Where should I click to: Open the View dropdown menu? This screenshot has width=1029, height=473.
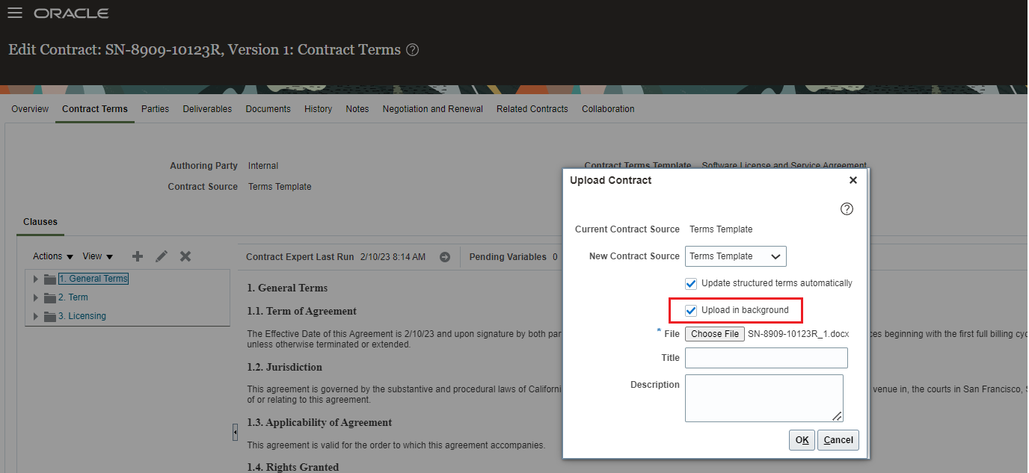[x=97, y=256]
